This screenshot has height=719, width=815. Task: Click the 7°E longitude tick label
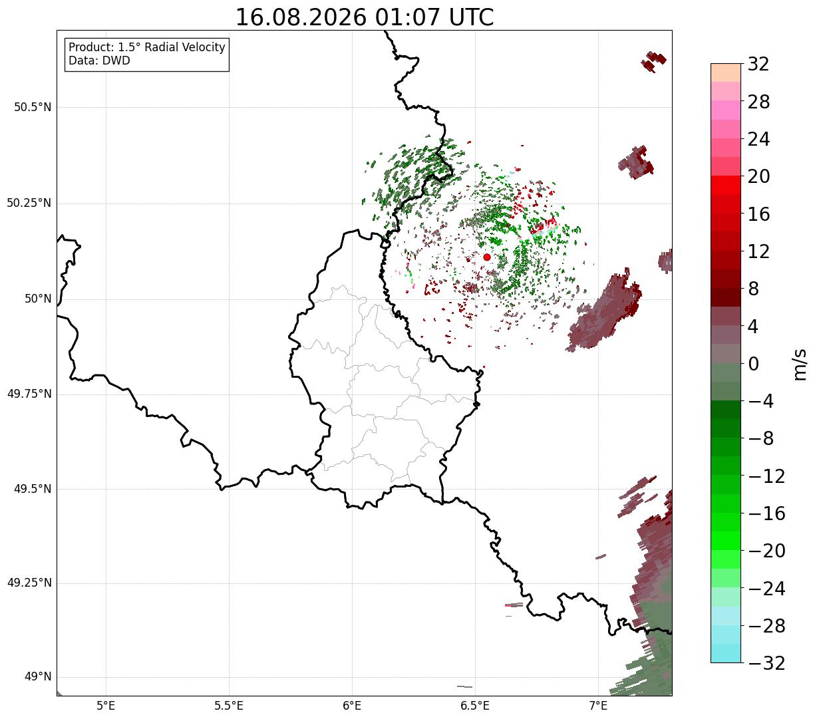598,706
